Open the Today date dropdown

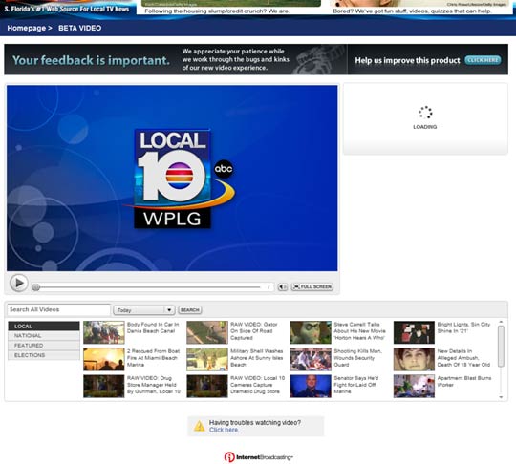(143, 310)
